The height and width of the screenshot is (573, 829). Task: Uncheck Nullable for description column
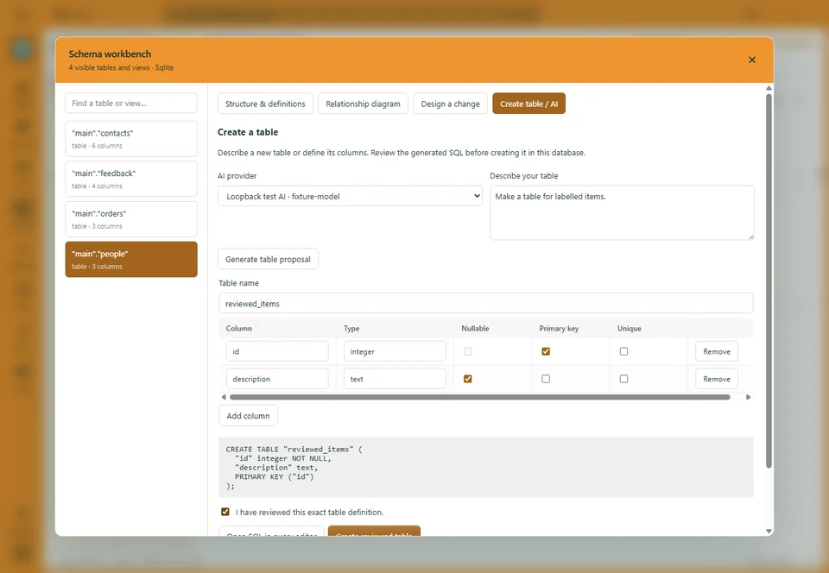(x=467, y=379)
